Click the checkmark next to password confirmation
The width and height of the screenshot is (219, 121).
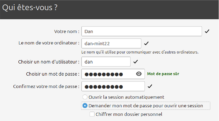pyautogui.click(x=150, y=87)
